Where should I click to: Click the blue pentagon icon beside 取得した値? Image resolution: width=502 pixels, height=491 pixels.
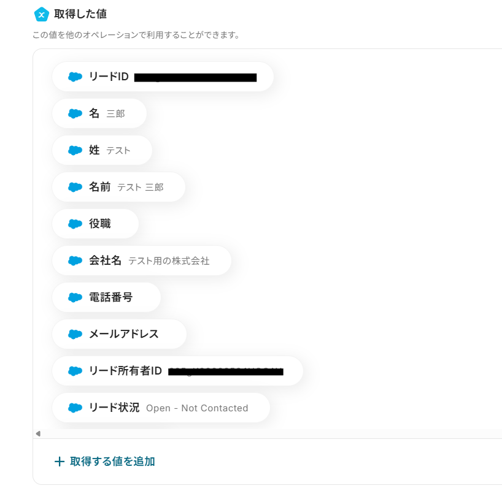tap(42, 14)
